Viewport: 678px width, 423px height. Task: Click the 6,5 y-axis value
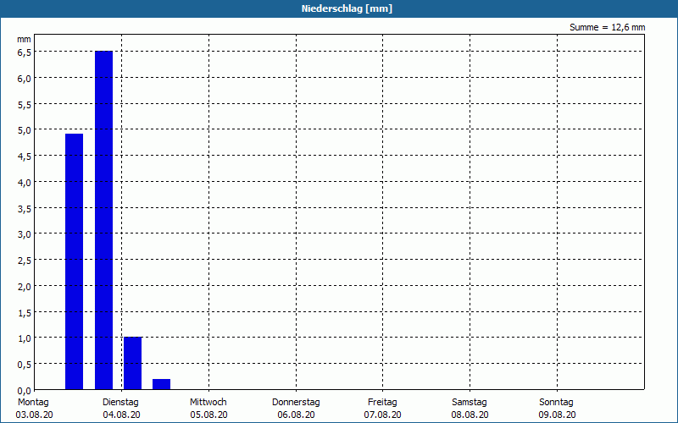click(x=25, y=52)
